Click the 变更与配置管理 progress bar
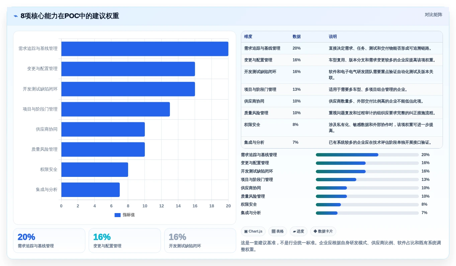 coord(367,163)
